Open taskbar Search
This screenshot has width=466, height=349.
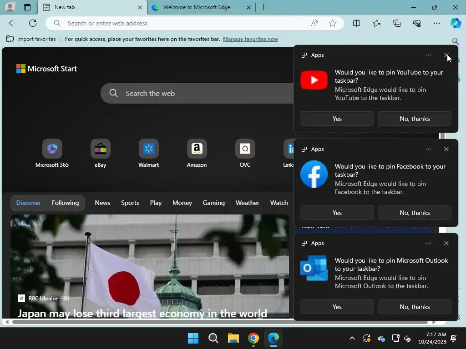[x=213, y=338]
